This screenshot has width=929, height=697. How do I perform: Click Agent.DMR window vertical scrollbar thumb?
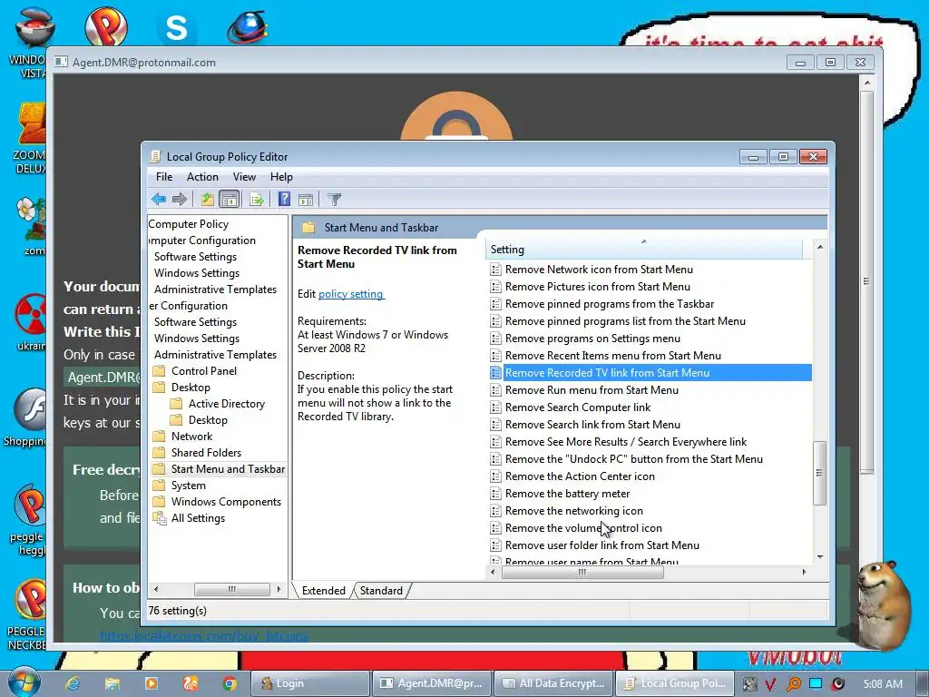866,281
